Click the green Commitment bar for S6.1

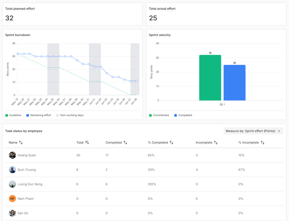point(210,78)
